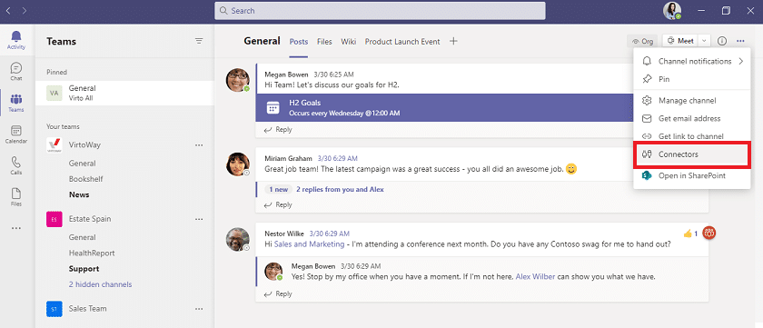Open more options for Sales Team
The width and height of the screenshot is (763, 328).
[x=199, y=309]
